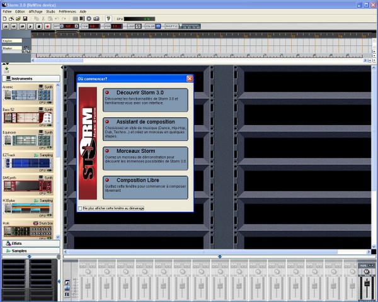378x302 pixels.
Task: Click the fast-forward transport button
Action: point(22,26)
